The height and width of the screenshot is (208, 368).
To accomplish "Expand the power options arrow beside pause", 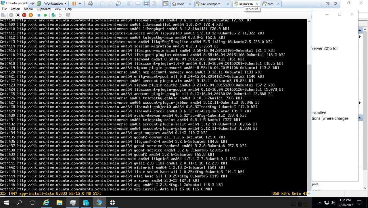I will pyautogui.click(x=80, y=3).
